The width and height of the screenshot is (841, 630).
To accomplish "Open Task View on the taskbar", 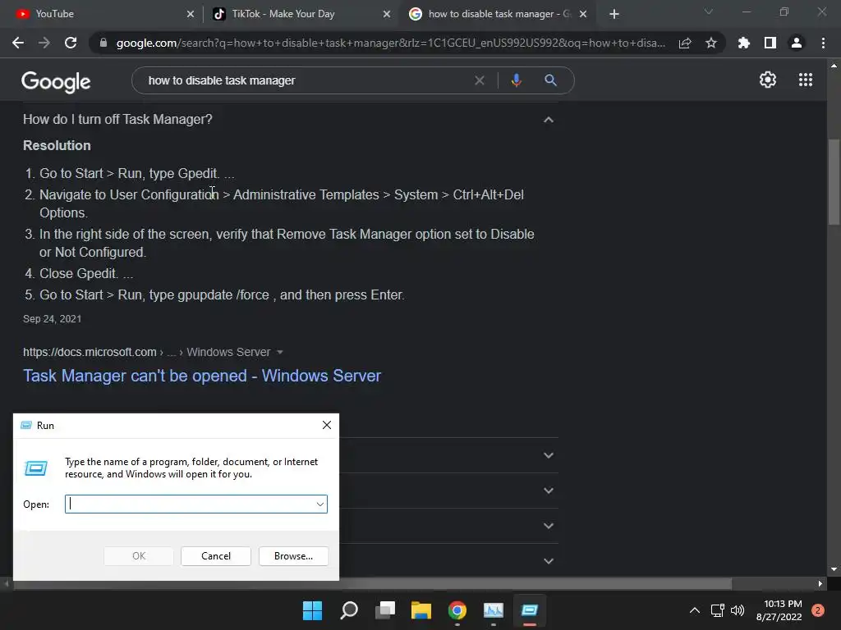I will [x=385, y=610].
